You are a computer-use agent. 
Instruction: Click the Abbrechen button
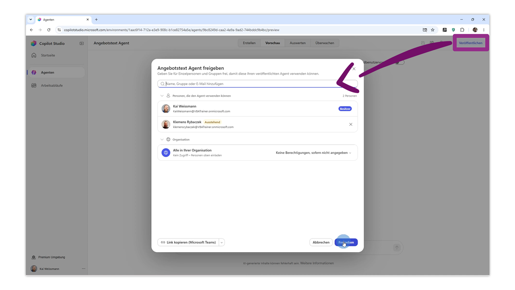pos(321,242)
